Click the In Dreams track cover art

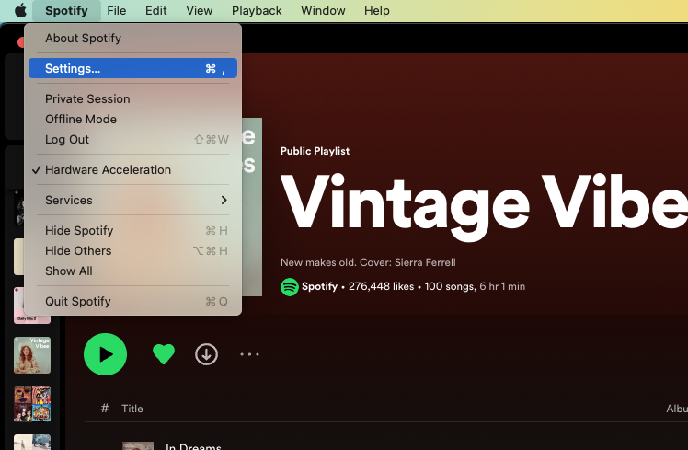(138, 445)
